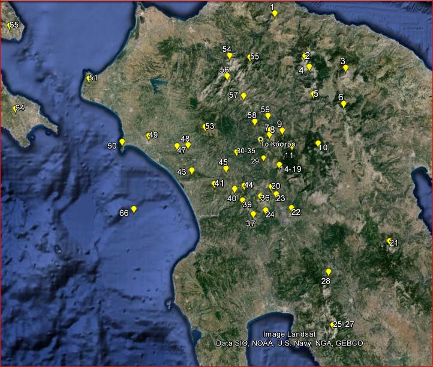This screenshot has height=367, width=433.
Task: Click the 'Image Landsat' attribution text
Action: 289,335
